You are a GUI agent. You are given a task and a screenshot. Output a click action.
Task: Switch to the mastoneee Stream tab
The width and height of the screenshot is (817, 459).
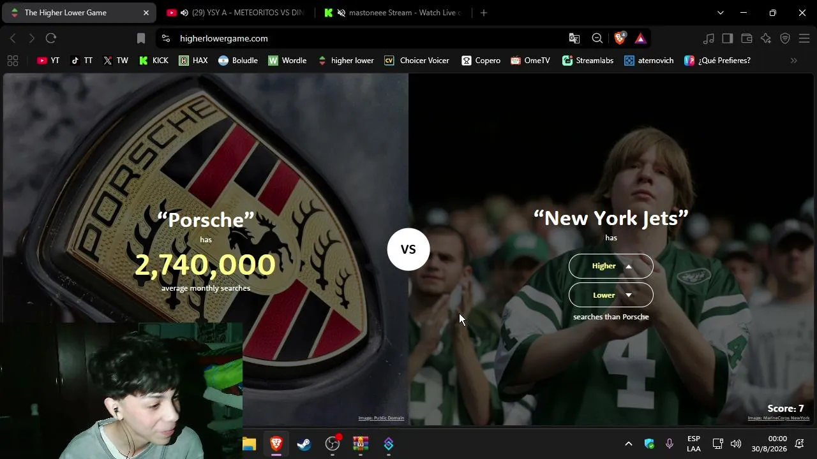(x=396, y=13)
